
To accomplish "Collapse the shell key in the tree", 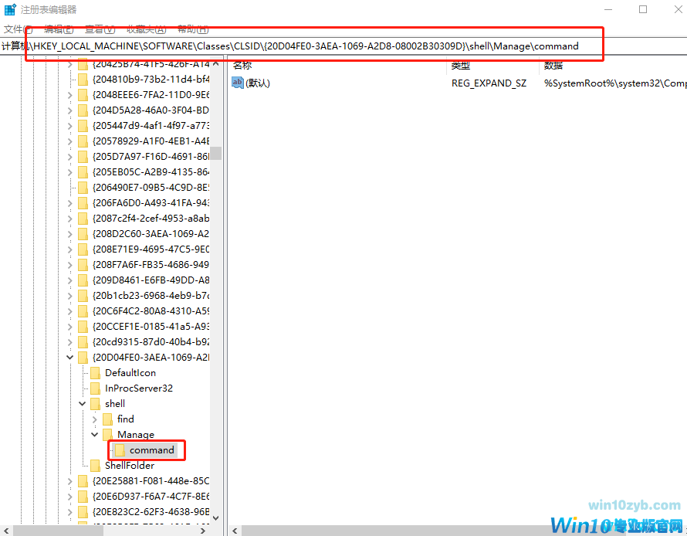I will [83, 404].
